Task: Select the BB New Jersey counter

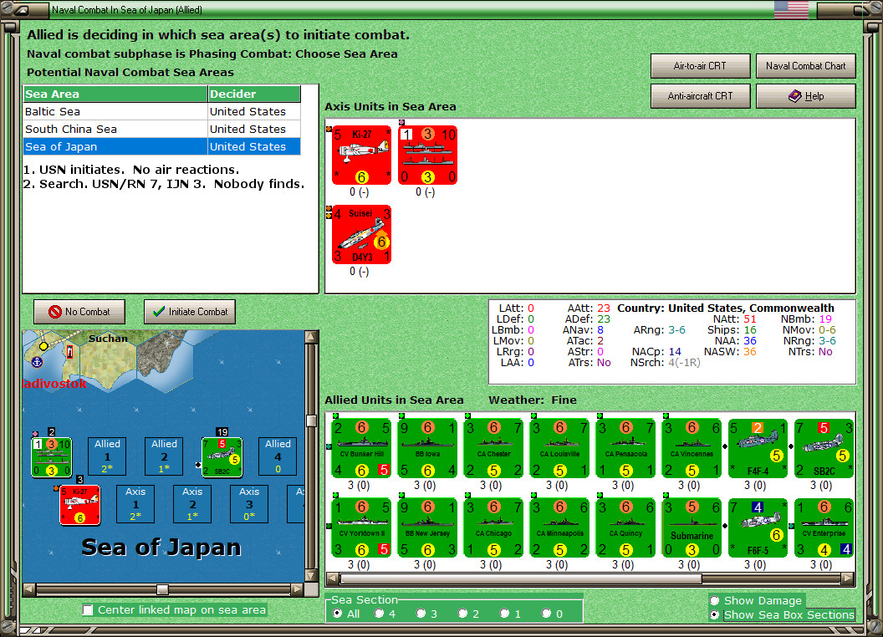Action: tap(427, 527)
